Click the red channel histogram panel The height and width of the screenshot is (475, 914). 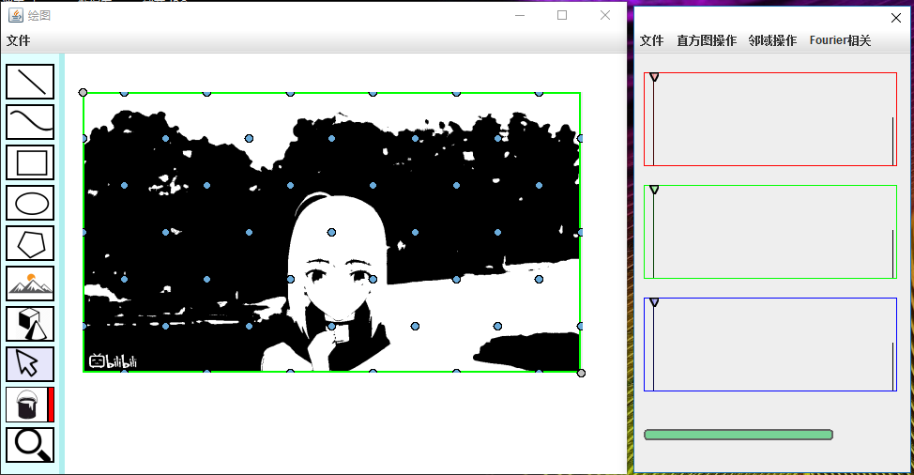point(770,119)
